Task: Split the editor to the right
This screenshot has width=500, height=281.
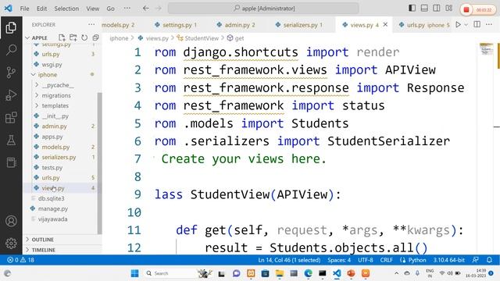Action: (477, 24)
